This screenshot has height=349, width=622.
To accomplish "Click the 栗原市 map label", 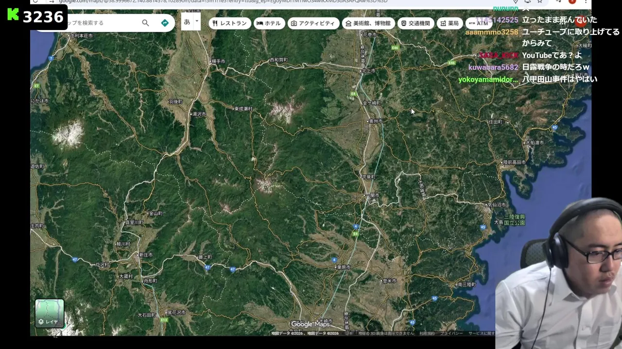I will (344, 267).
